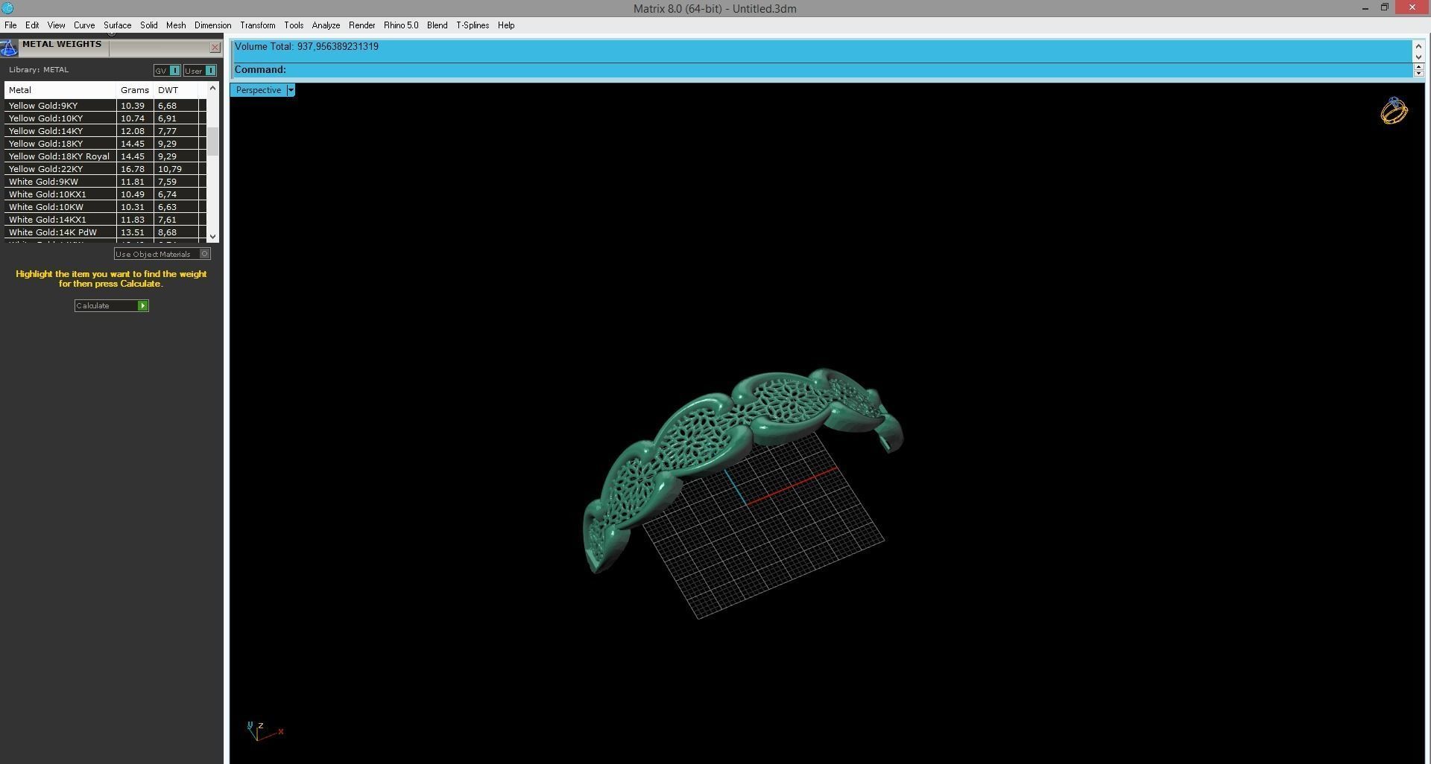This screenshot has height=764, width=1431.
Task: Toggle the GV library switch
Action: point(167,71)
